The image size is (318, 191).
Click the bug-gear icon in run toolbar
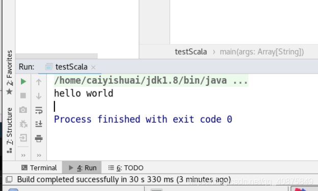23,124
